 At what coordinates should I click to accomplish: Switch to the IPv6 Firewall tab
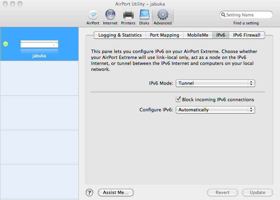click(247, 35)
